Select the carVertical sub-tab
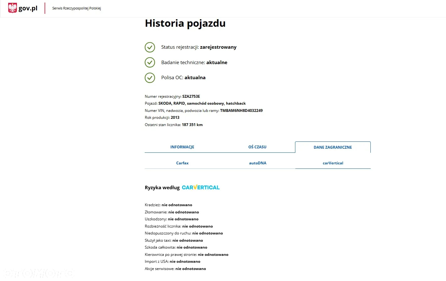 coord(333,163)
